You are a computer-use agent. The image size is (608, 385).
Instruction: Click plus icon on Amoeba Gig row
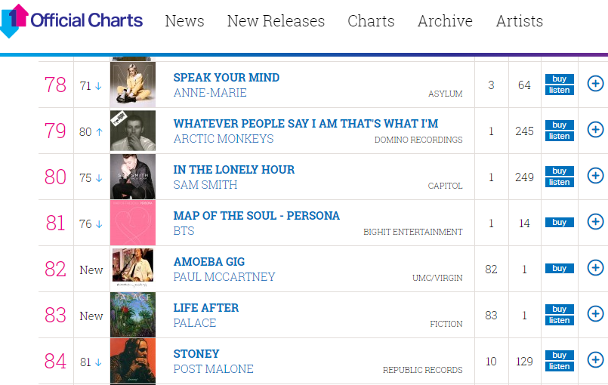pyautogui.click(x=595, y=268)
